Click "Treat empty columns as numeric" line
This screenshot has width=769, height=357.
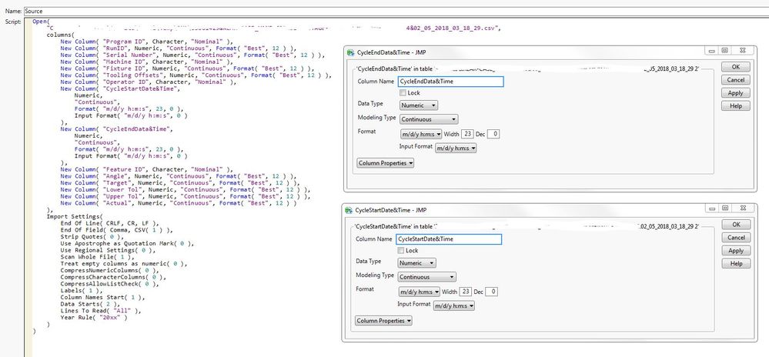click(124, 263)
